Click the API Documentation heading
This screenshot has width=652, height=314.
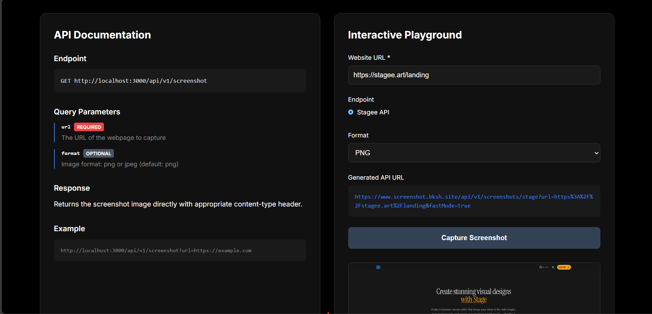click(102, 35)
